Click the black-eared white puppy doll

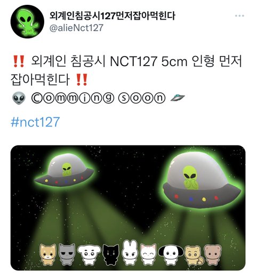coord(171,255)
